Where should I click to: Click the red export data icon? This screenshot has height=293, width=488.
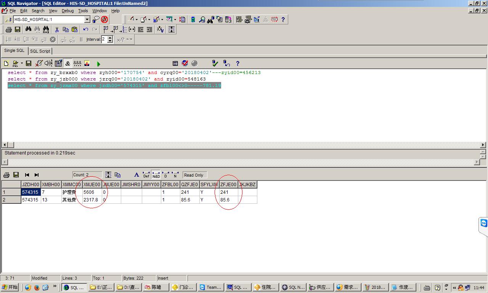(87, 63)
